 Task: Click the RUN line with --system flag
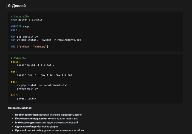click(46, 40)
